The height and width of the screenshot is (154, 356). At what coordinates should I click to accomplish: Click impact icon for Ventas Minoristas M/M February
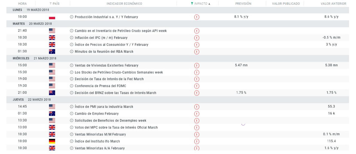[x=197, y=135]
